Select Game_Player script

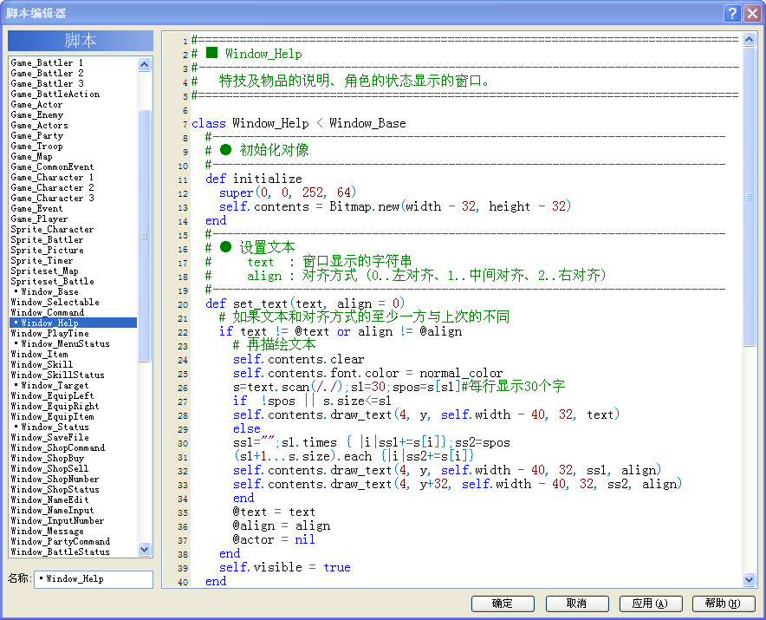[x=74, y=219]
